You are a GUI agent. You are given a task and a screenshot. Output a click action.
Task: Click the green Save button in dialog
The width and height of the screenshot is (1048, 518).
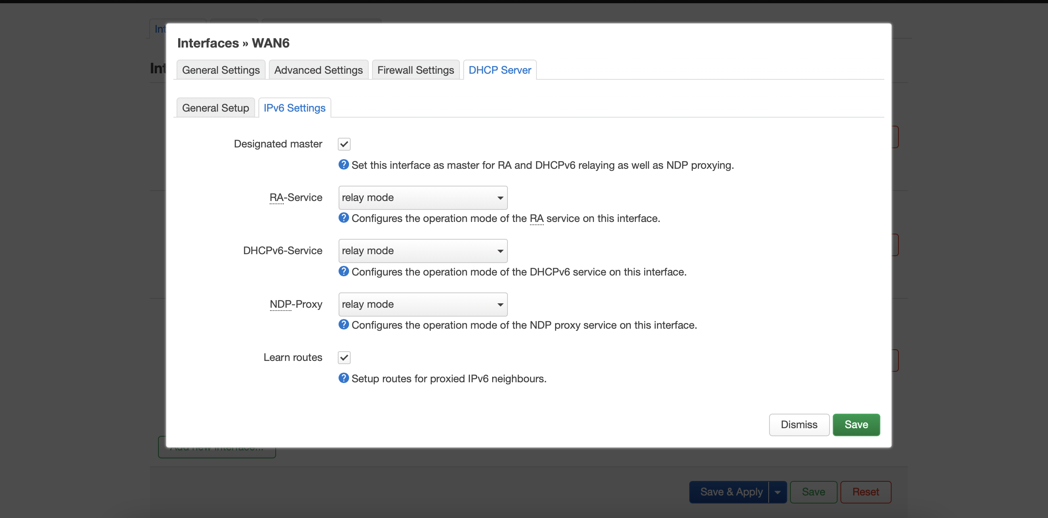tap(856, 425)
